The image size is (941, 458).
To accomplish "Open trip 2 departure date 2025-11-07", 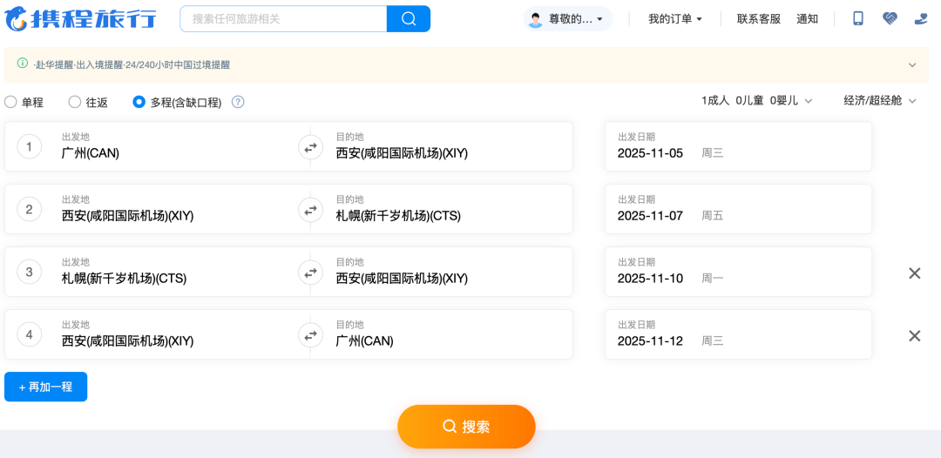I will click(x=738, y=209).
